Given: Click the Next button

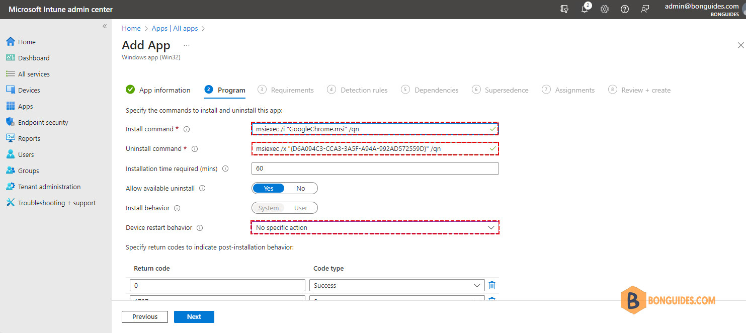Looking at the screenshot, I should 194,317.
